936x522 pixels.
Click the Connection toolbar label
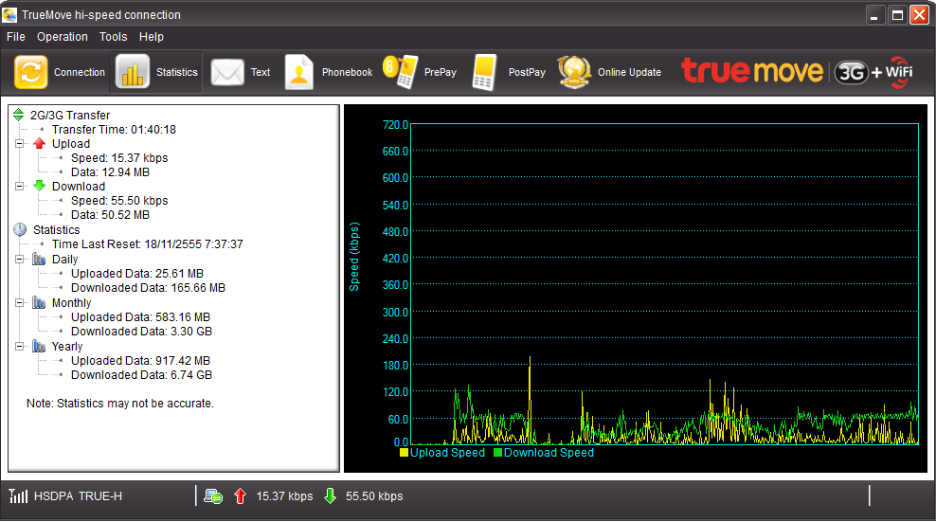pos(80,72)
